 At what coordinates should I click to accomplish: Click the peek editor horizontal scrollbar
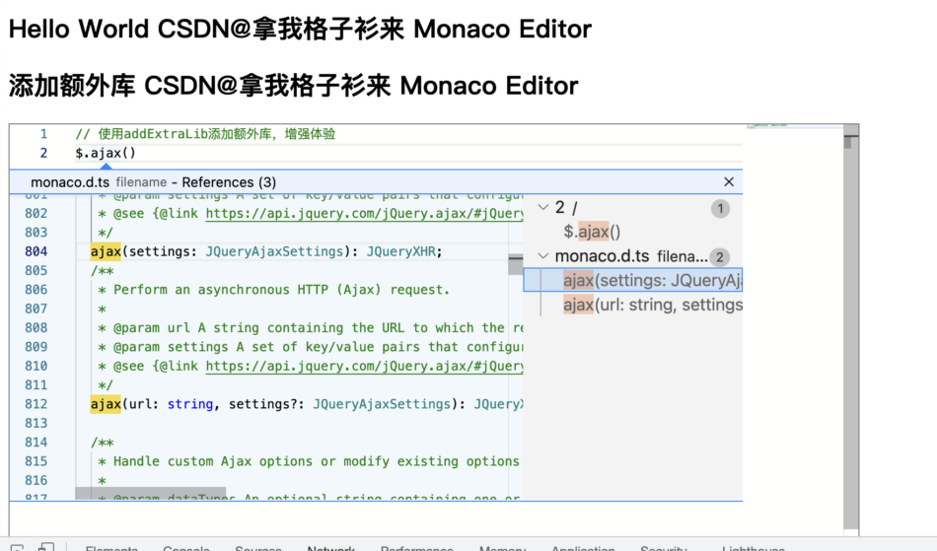[x=151, y=494]
